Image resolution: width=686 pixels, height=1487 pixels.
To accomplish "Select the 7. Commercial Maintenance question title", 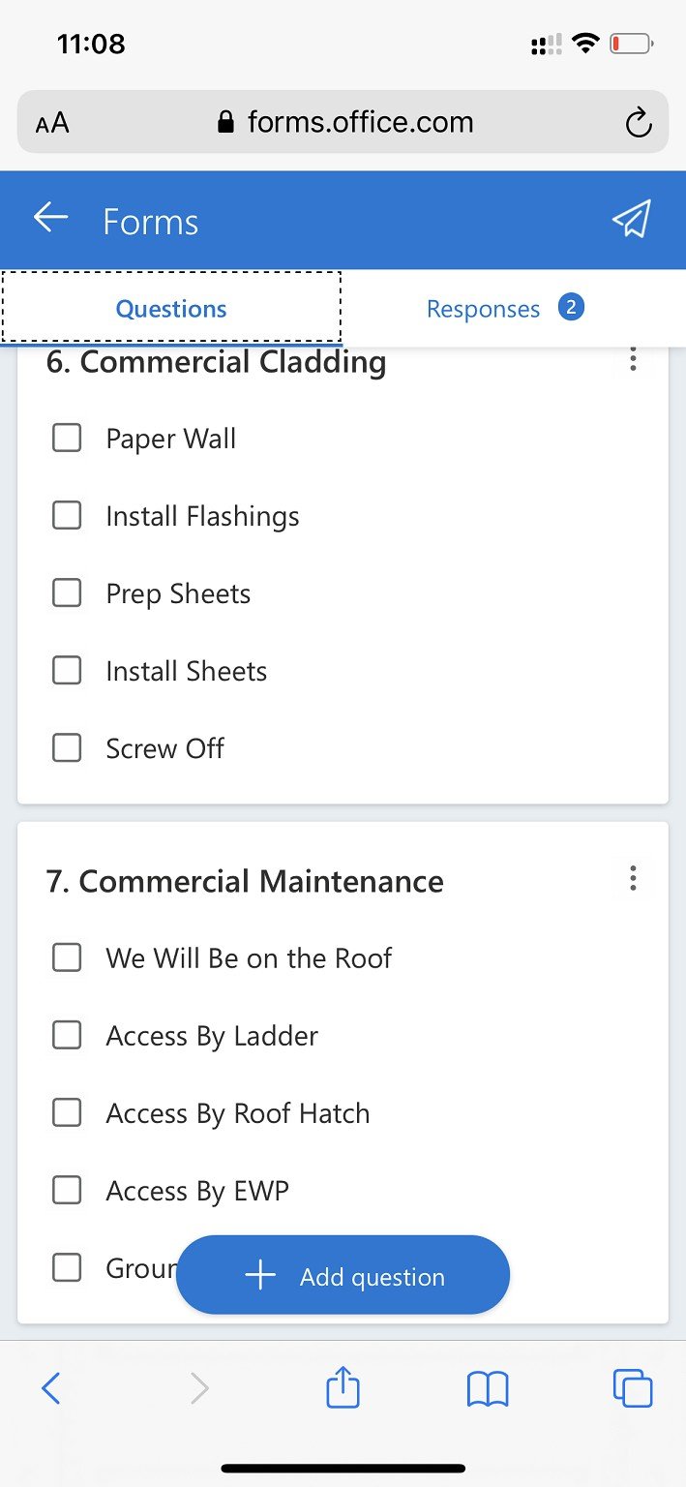I will [x=245, y=881].
